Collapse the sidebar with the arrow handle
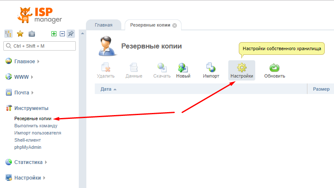 [83, 33]
